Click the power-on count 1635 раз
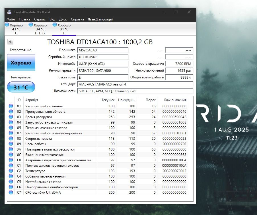This screenshot has height=215, width=257. coord(179,70)
